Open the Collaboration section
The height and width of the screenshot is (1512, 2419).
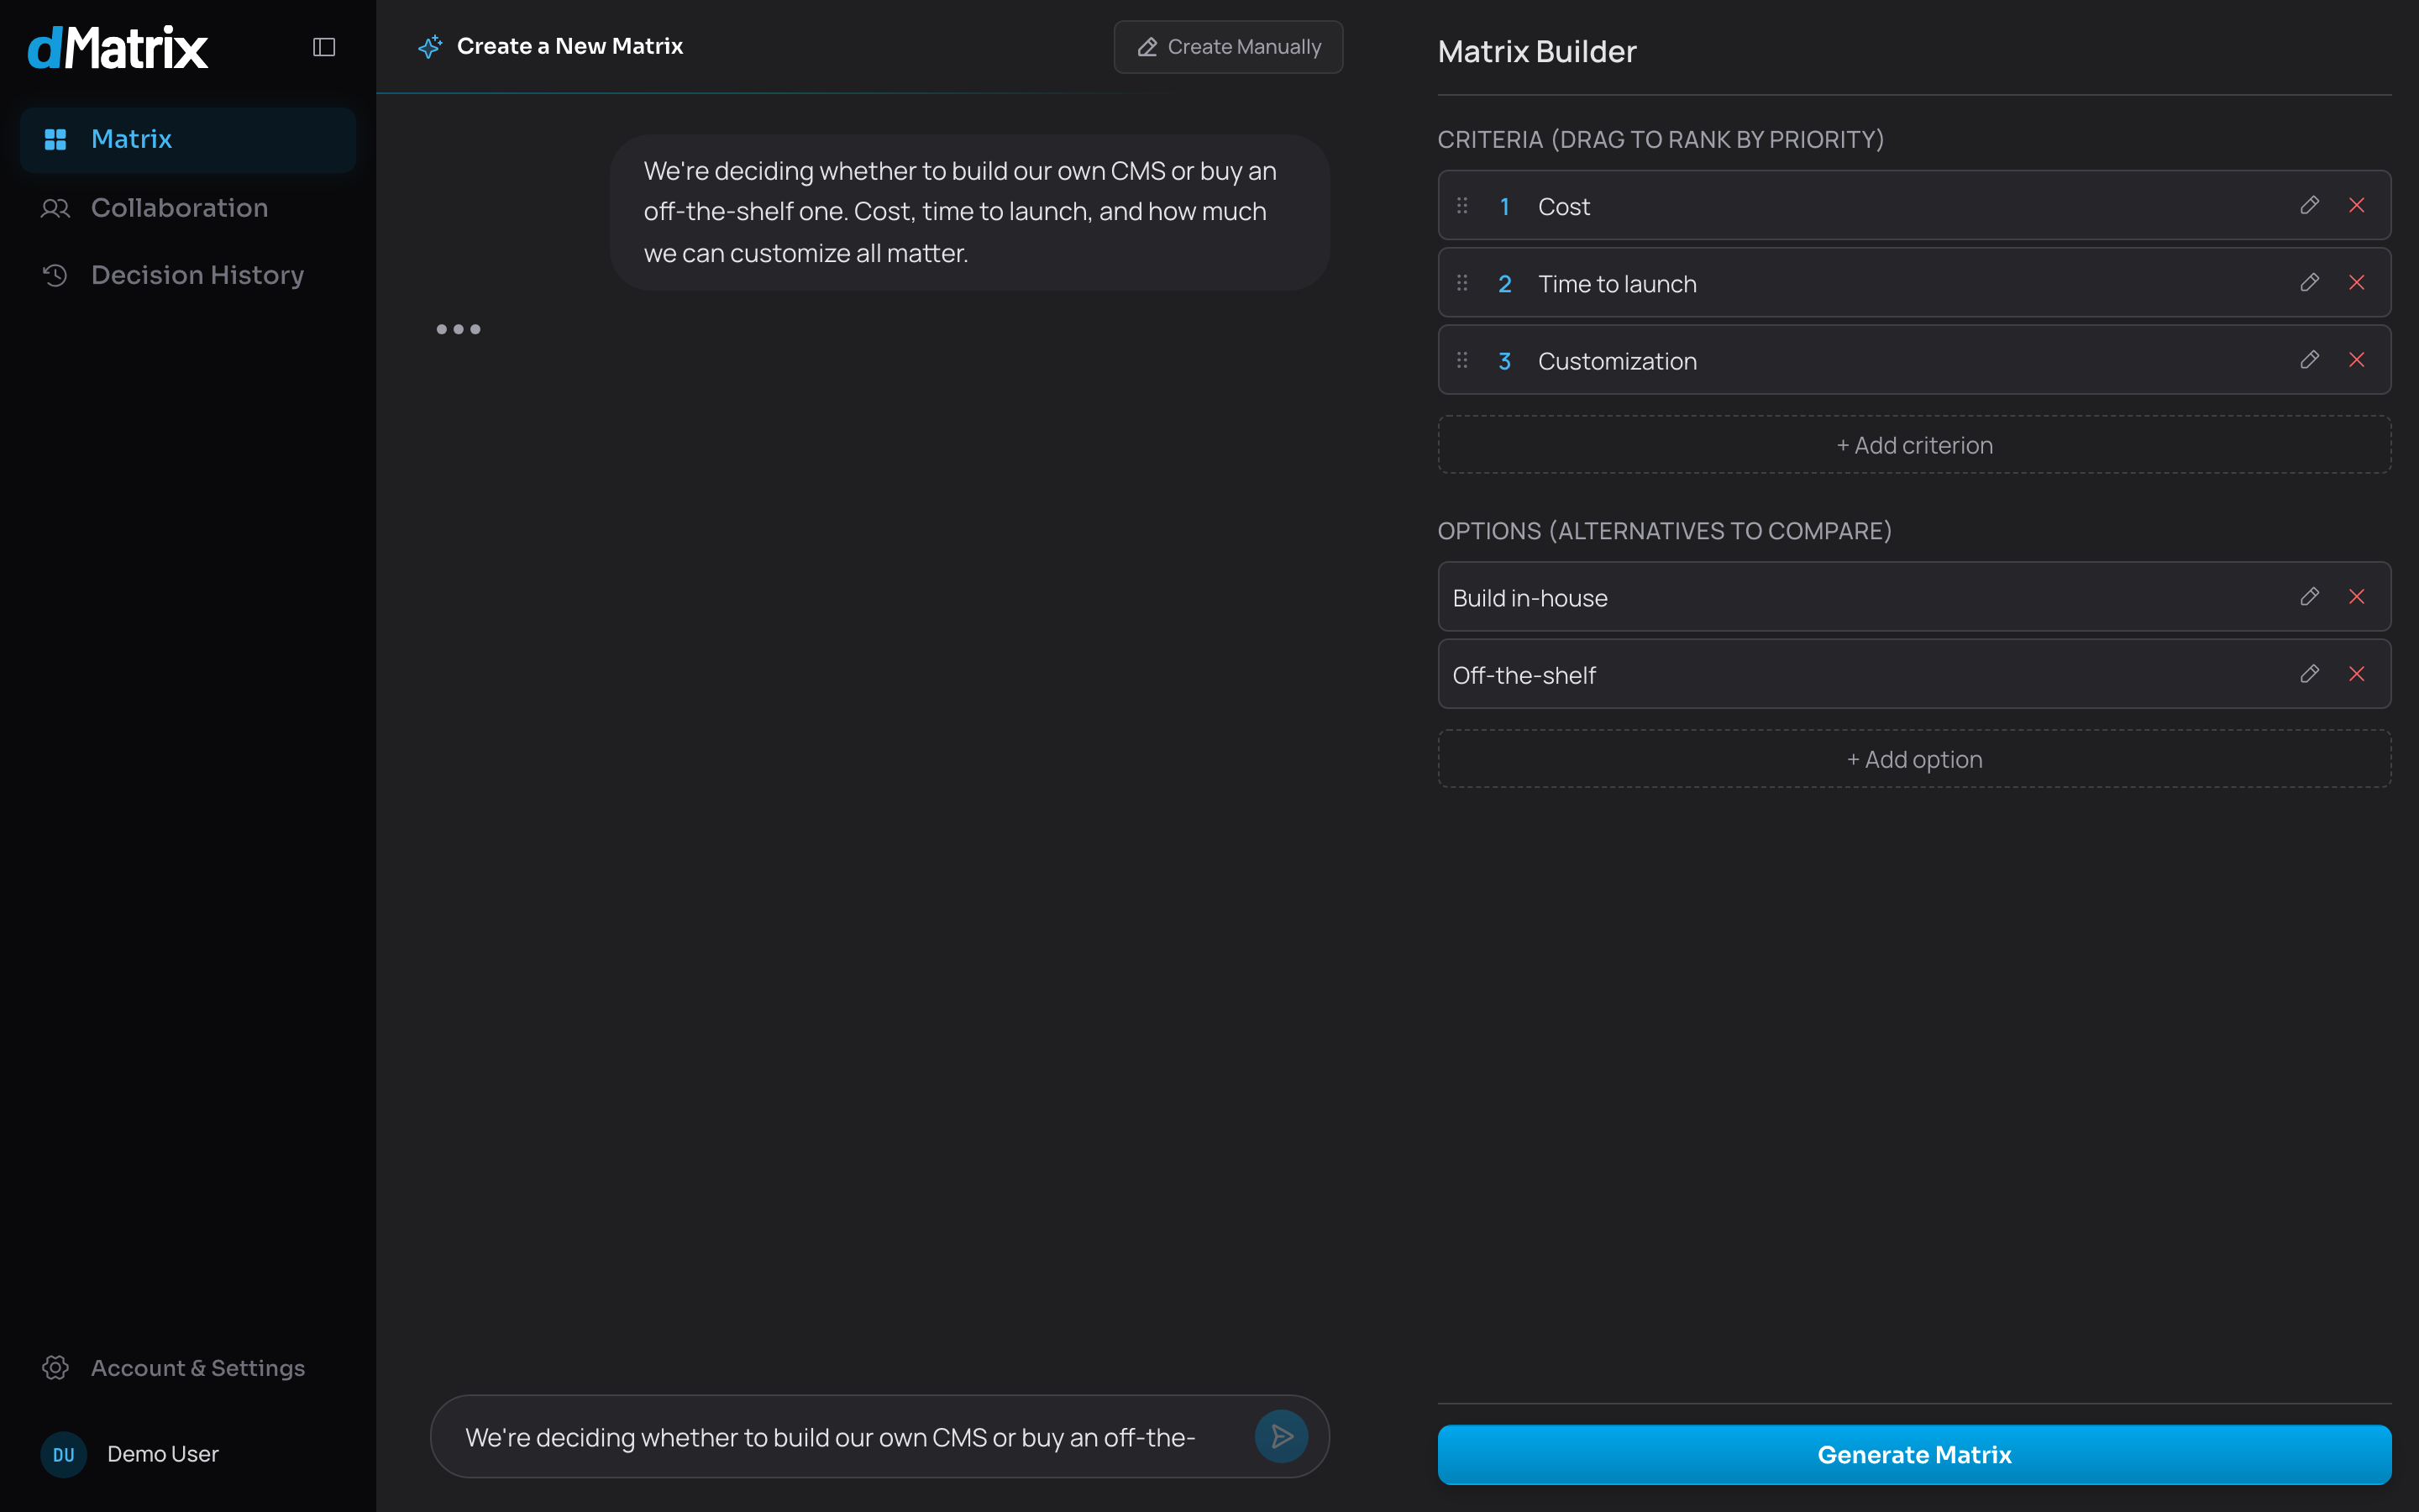click(x=188, y=208)
